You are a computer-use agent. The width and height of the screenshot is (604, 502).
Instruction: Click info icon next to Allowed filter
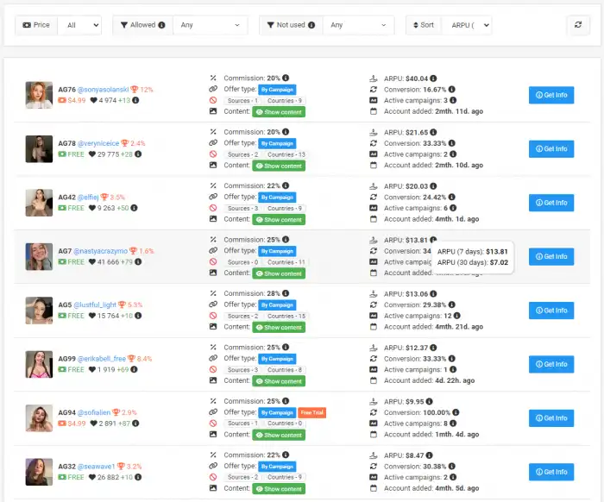(163, 25)
